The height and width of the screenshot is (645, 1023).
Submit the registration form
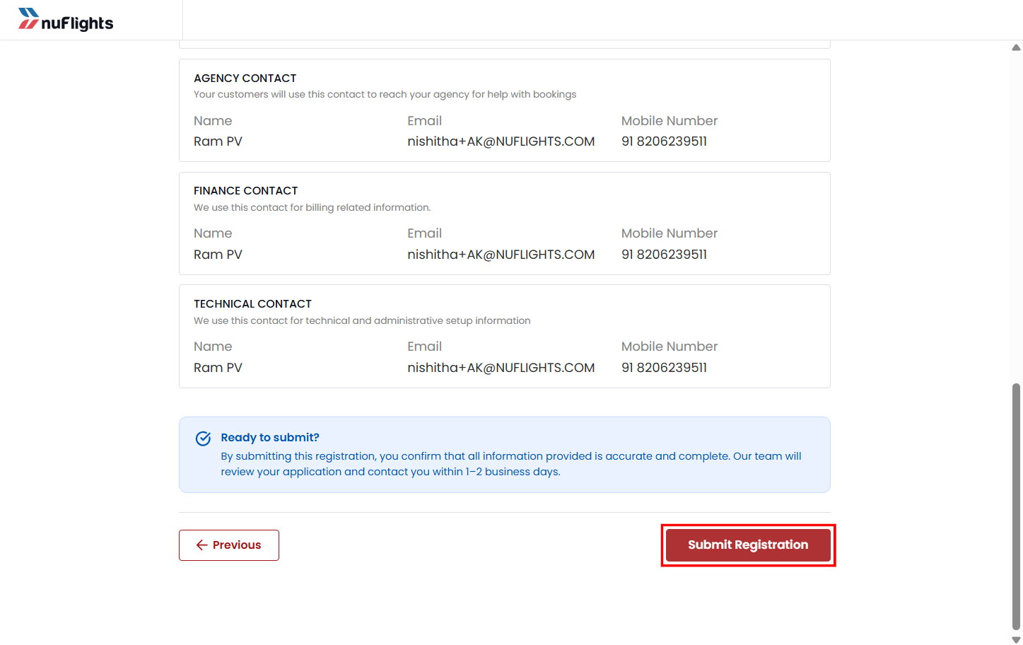click(748, 545)
